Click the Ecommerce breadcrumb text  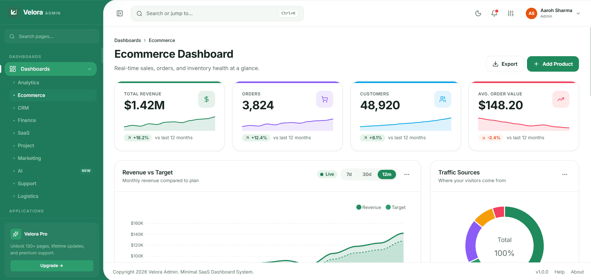(162, 40)
